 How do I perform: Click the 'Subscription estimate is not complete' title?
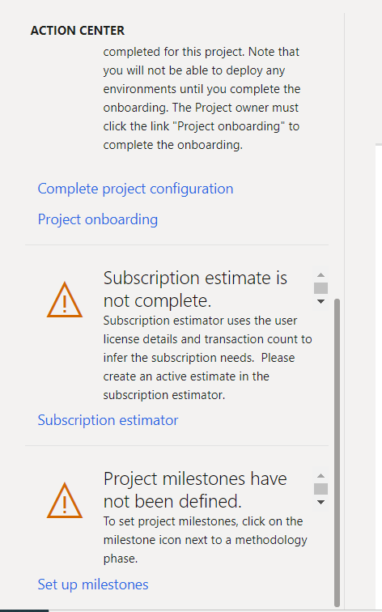[196, 289]
